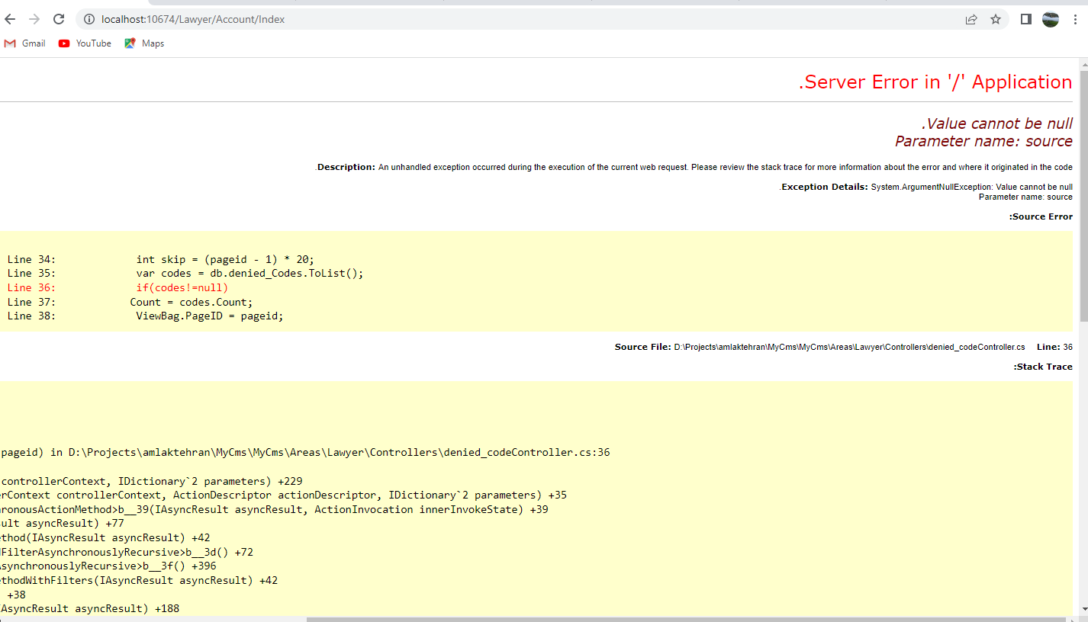View site information for localhost

(89, 19)
